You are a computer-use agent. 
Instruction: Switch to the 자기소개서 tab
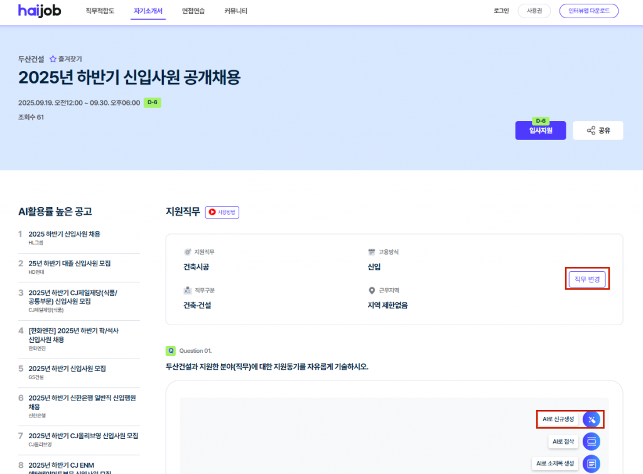point(148,11)
